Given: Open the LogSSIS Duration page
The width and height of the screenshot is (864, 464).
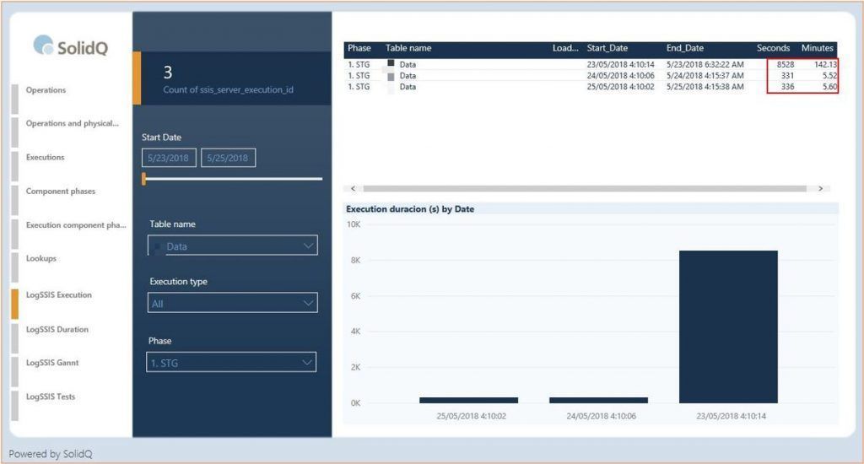Looking at the screenshot, I should 57,329.
